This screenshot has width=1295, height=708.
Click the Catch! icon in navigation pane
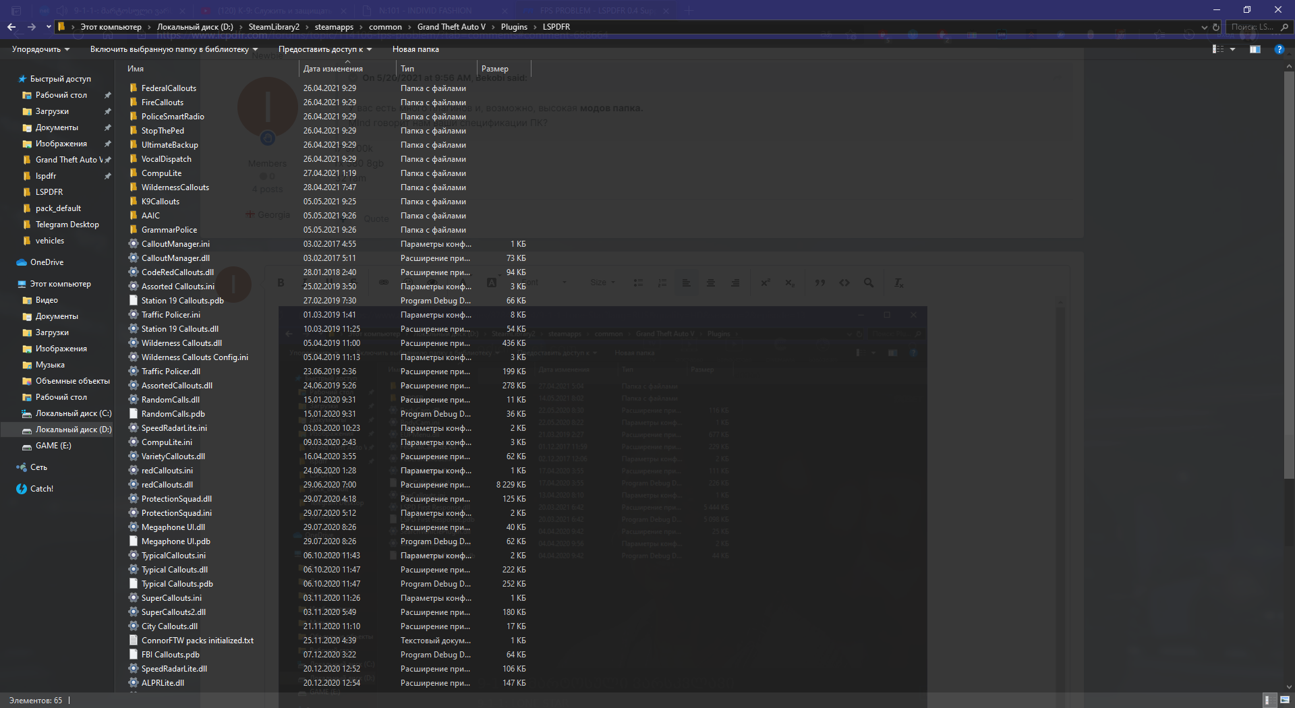pyautogui.click(x=22, y=489)
